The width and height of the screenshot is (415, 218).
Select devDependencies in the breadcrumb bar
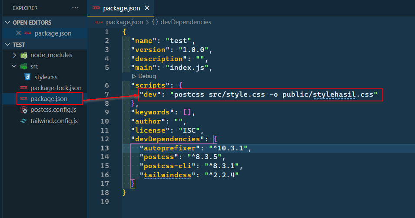(186, 22)
